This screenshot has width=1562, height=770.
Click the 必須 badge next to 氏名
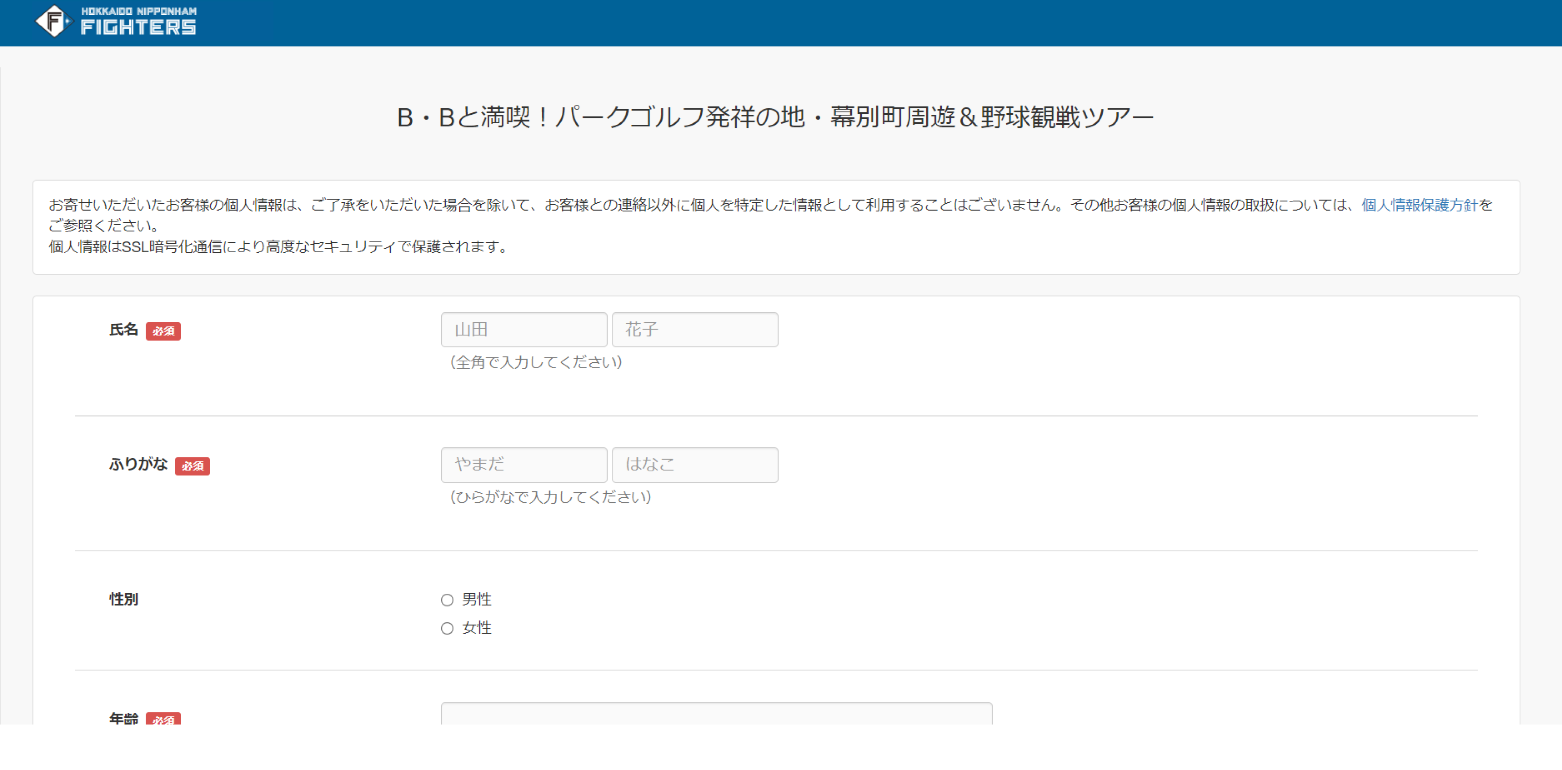pos(163,331)
